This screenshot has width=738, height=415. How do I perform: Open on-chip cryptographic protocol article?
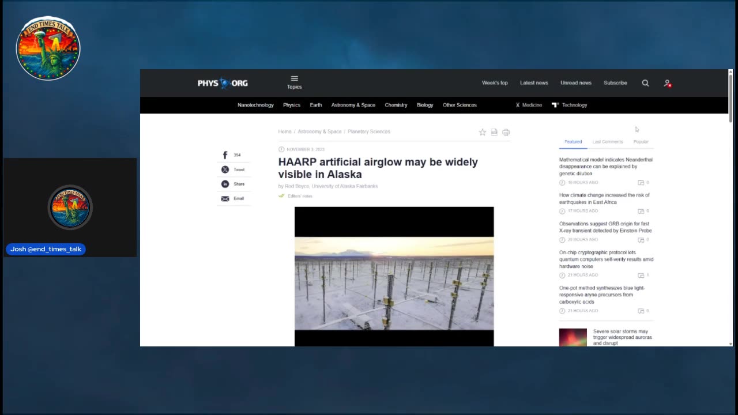point(606,259)
